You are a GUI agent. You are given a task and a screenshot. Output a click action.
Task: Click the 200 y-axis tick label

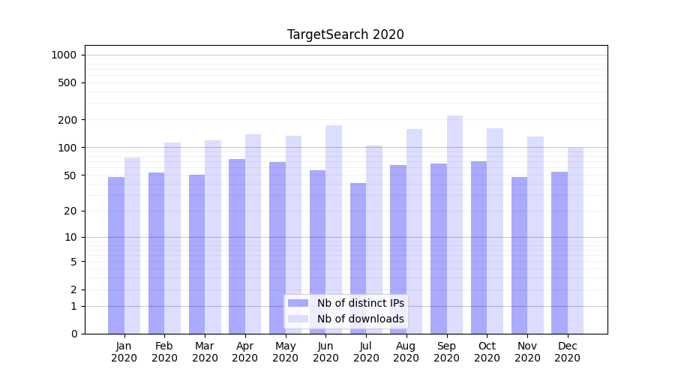coord(68,120)
